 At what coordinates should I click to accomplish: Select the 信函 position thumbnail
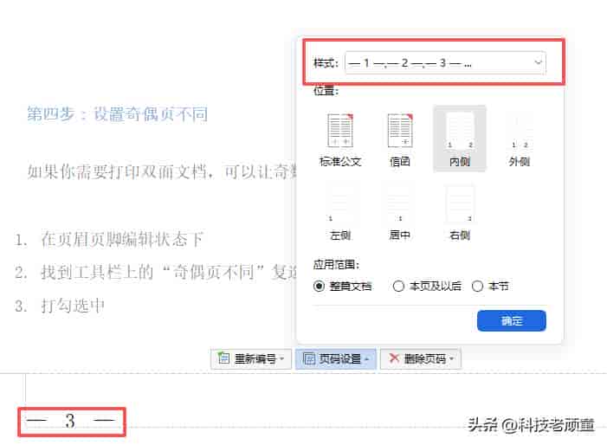coord(400,139)
